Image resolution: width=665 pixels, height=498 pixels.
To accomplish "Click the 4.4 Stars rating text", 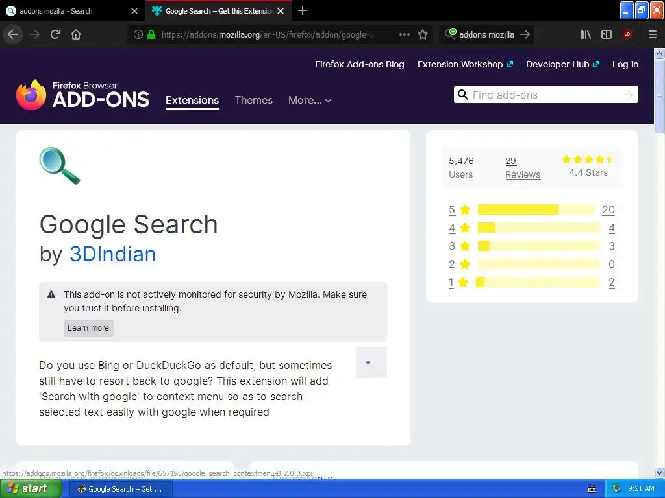I will click(x=588, y=172).
